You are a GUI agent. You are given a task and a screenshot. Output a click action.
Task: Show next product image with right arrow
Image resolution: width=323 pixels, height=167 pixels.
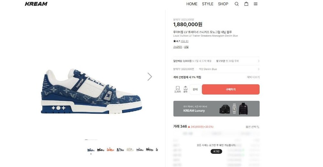pyautogui.click(x=150, y=77)
